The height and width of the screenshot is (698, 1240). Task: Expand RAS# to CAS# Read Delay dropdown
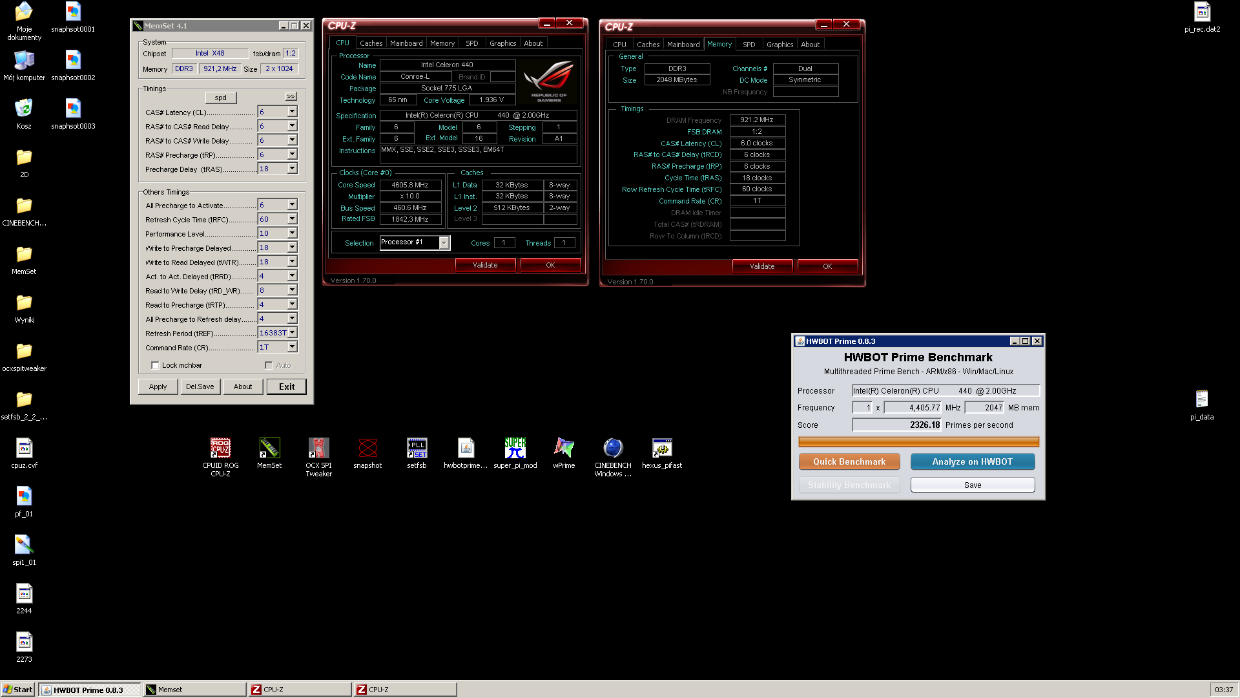click(292, 126)
